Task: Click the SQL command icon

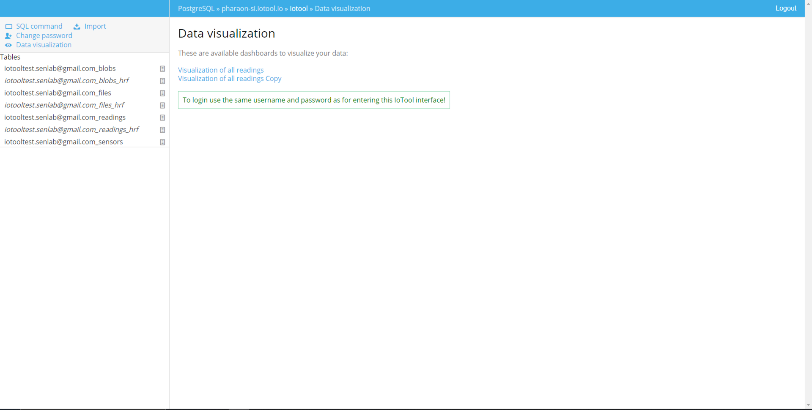Action: point(8,27)
